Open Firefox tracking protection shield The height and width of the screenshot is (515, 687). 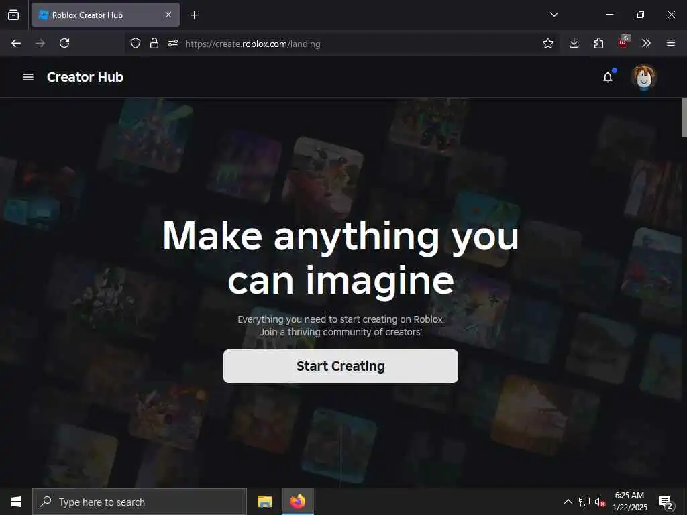coord(136,43)
